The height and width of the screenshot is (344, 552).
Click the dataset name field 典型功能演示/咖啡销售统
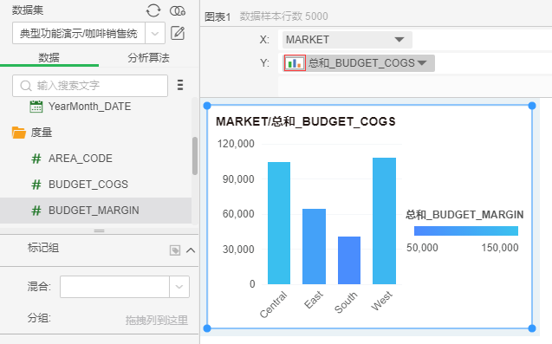(79, 34)
